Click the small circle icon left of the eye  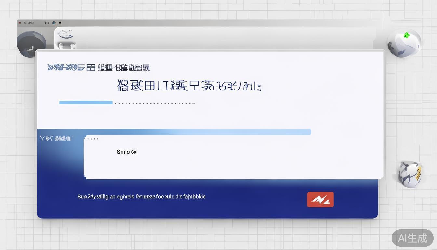(46, 23)
